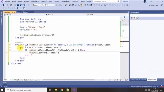Click Adicionar ao Controle do Código-Fonte
The image size is (164, 92).
[143, 86]
